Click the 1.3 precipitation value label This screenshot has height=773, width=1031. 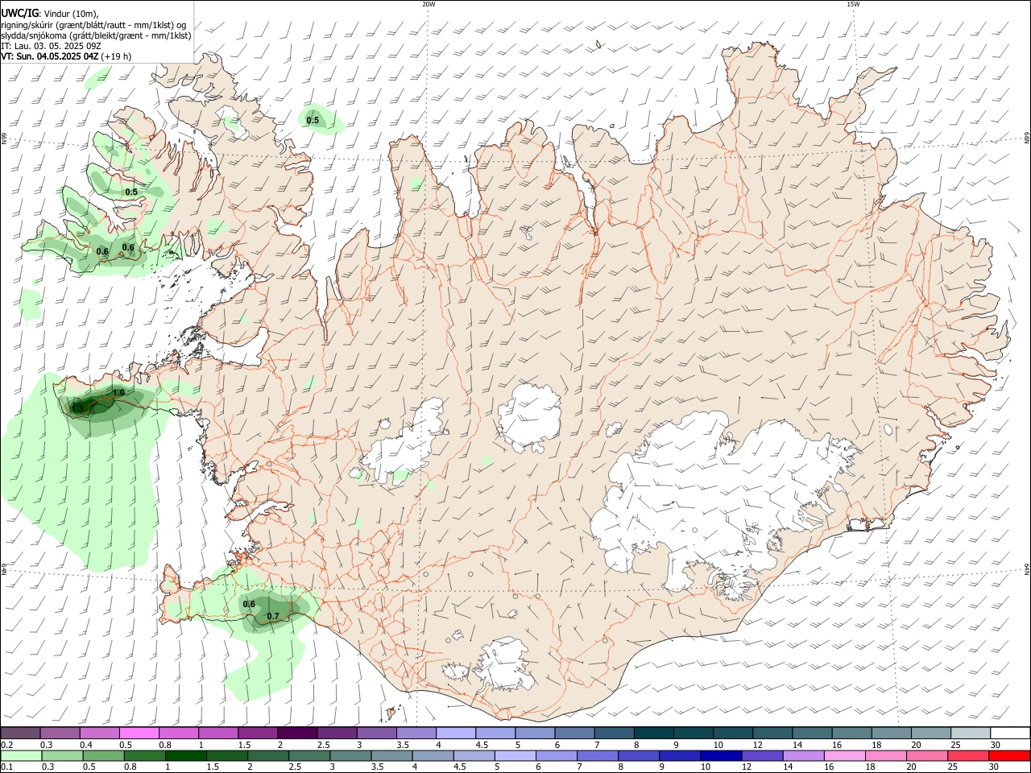[77, 408]
